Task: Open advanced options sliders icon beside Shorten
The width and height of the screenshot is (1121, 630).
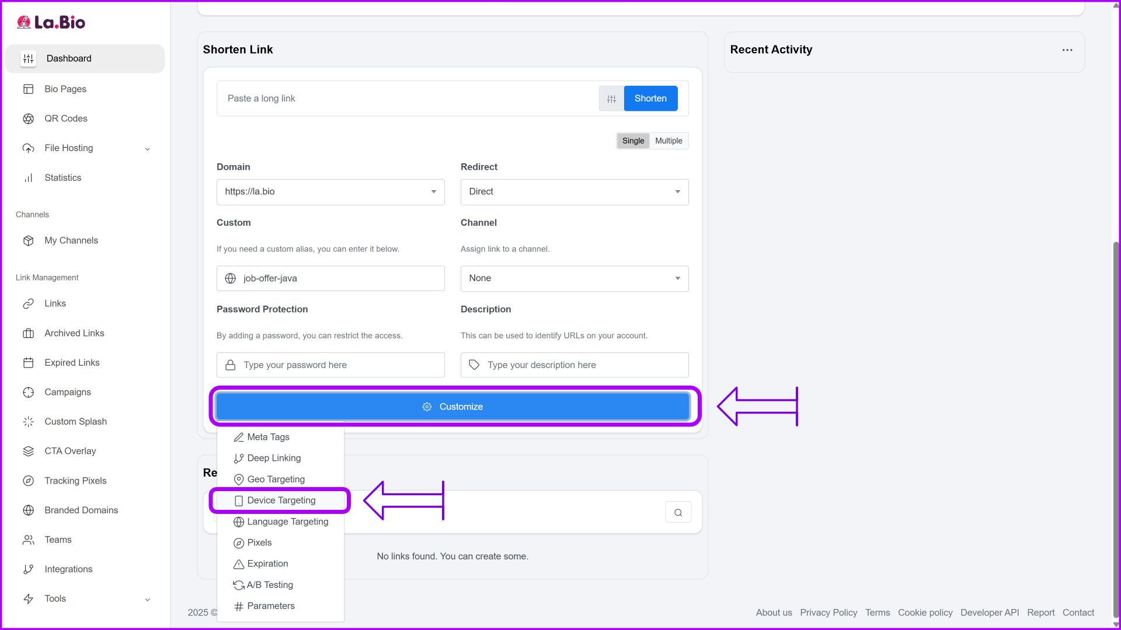Action: 611,99
